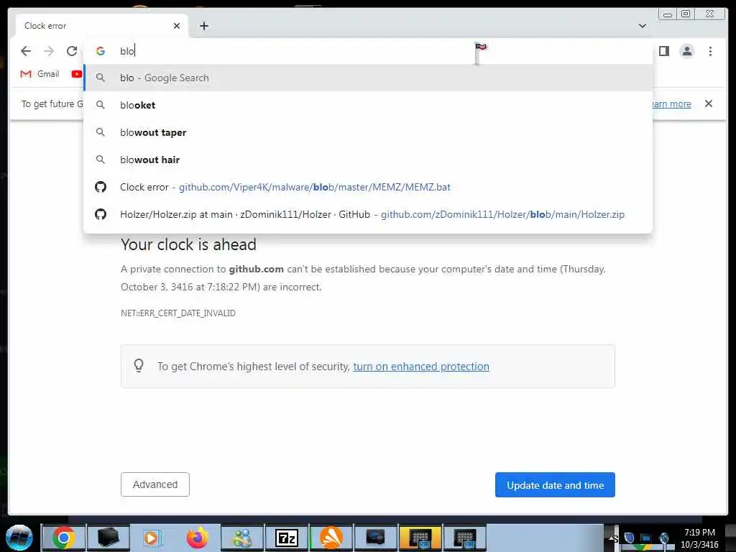This screenshot has height=552, width=736.
Task: Go back to the previous page
Action: point(26,51)
